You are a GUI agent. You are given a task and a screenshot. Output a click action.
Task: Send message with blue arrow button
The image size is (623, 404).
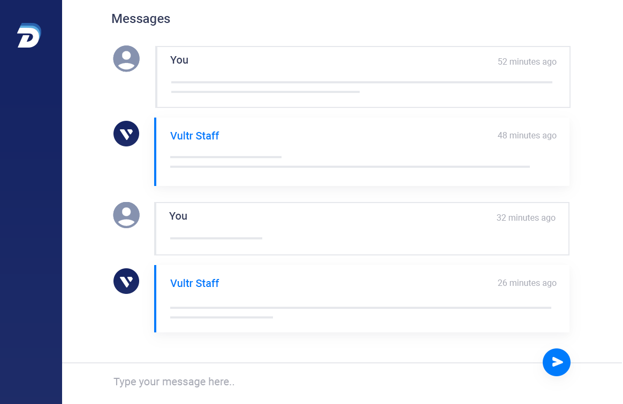click(556, 362)
